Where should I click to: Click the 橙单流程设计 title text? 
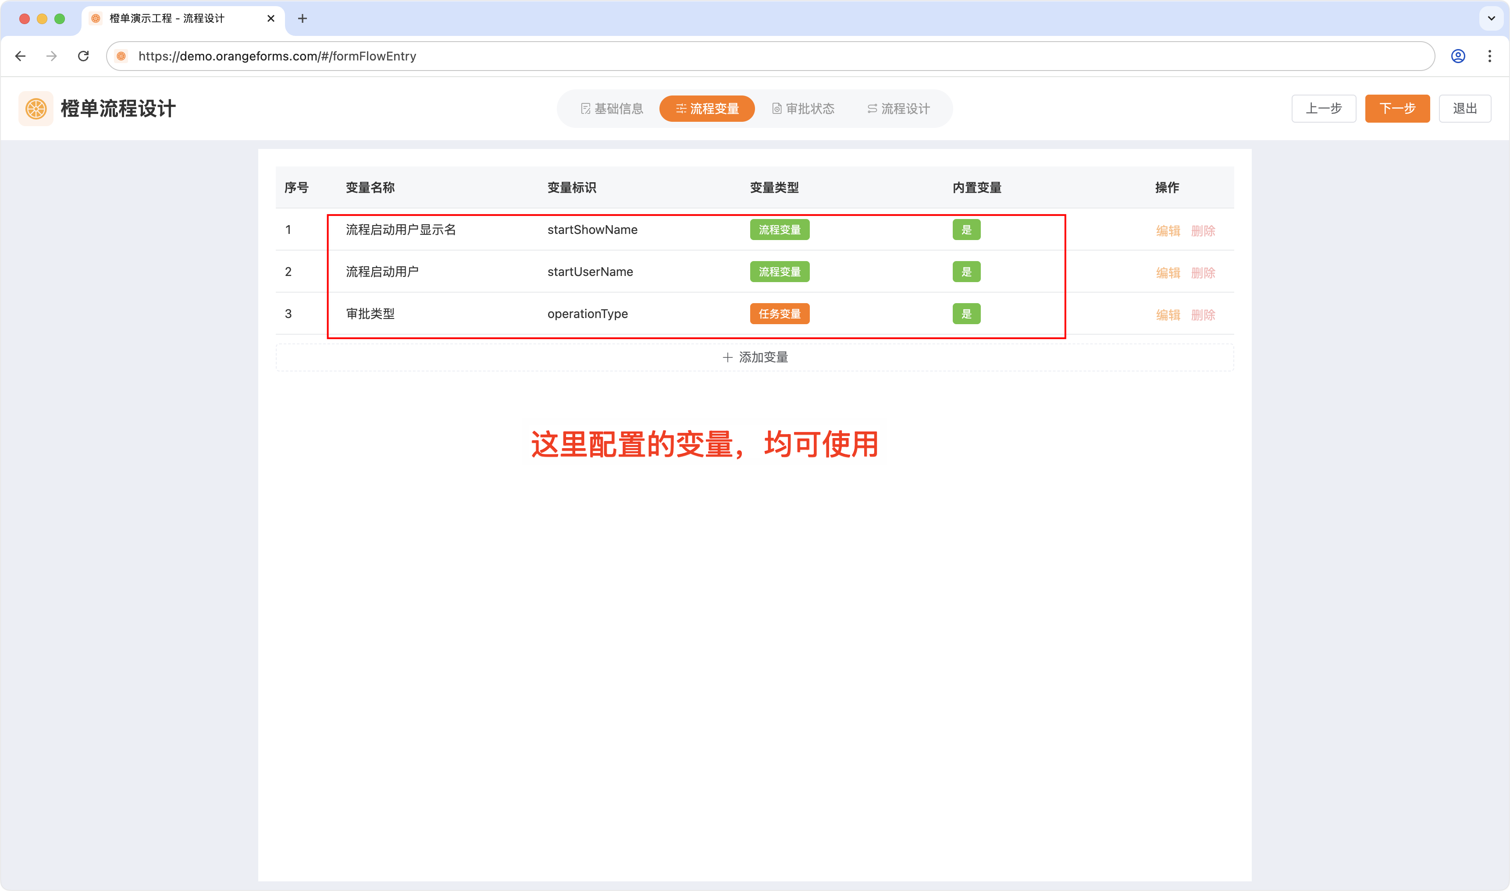(x=118, y=109)
